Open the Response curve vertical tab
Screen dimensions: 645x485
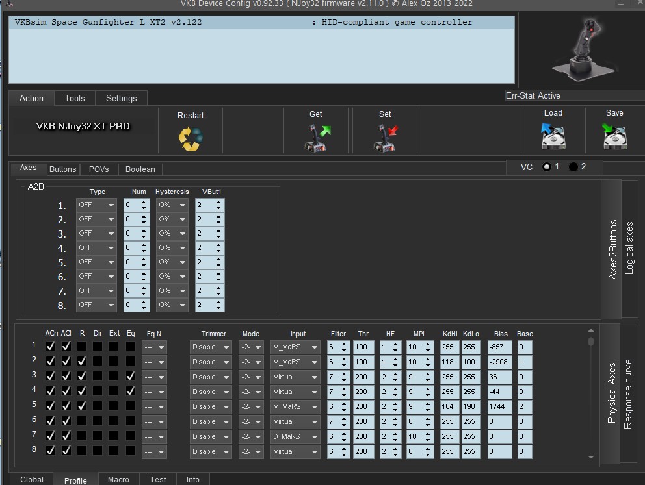627,394
